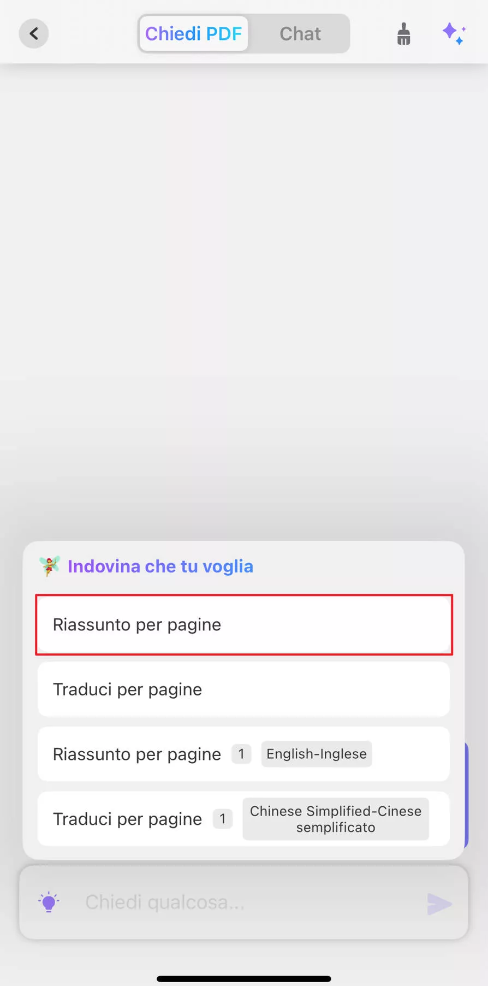Choose the plain Traduci per pagine option

click(244, 689)
